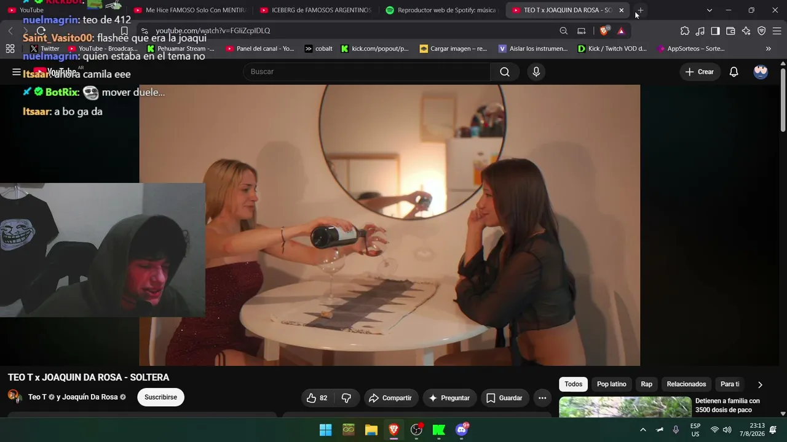Open more actions menu under the video

pyautogui.click(x=542, y=398)
